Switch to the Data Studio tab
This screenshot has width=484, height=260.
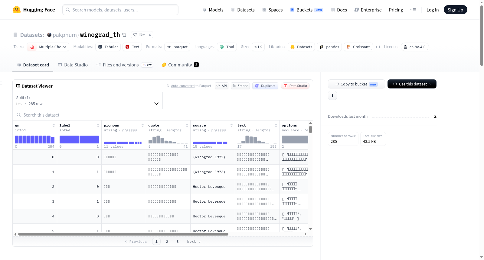[73, 65]
